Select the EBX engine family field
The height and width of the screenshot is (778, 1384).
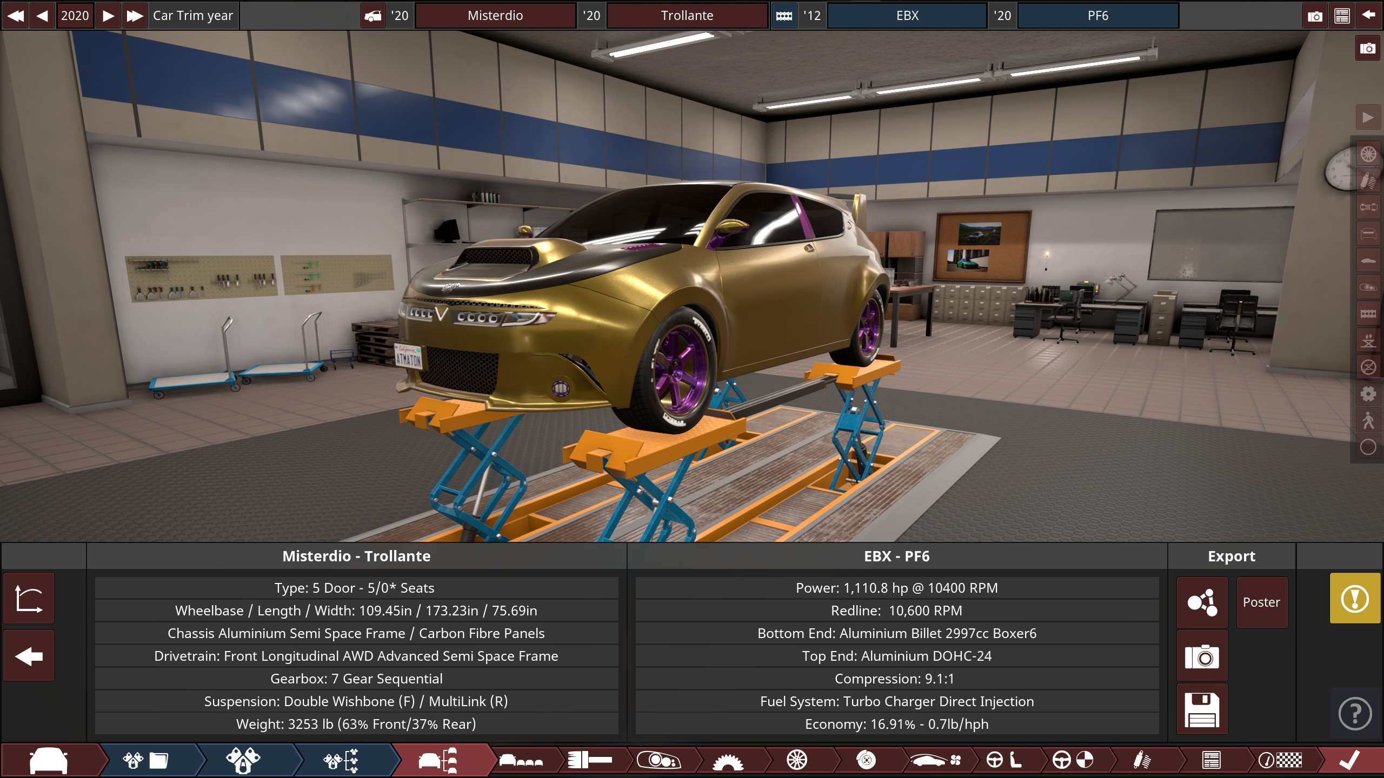click(907, 16)
